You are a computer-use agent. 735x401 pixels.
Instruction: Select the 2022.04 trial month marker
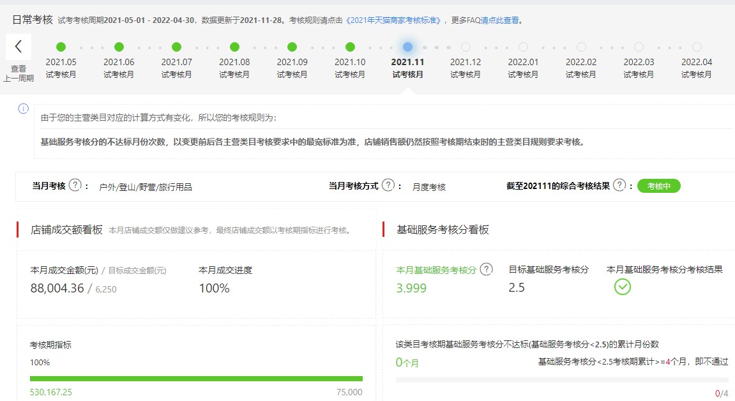point(697,47)
